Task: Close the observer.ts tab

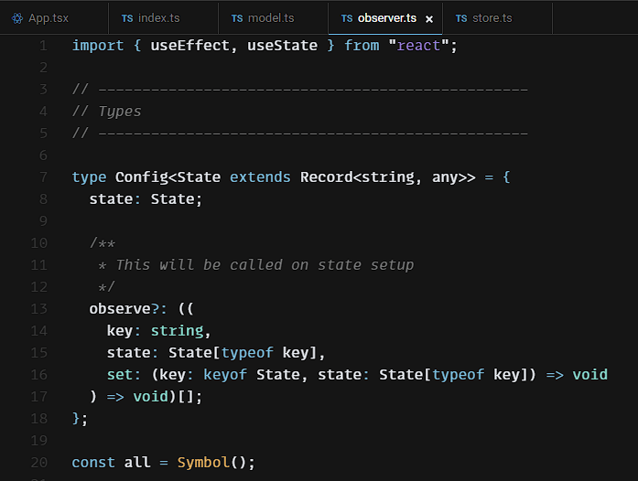Action: [x=429, y=19]
